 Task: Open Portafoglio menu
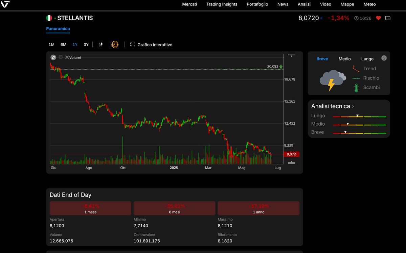257,4
